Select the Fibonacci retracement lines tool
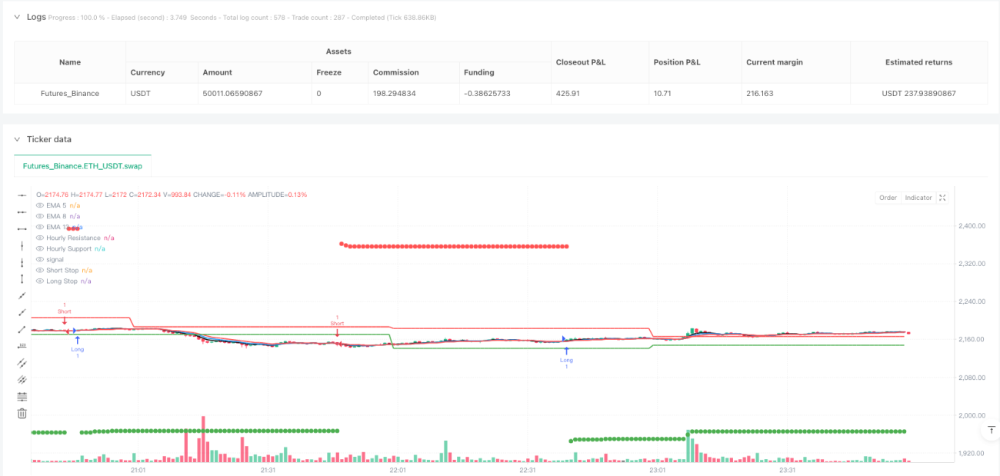This screenshot has width=1000, height=476. click(22, 397)
